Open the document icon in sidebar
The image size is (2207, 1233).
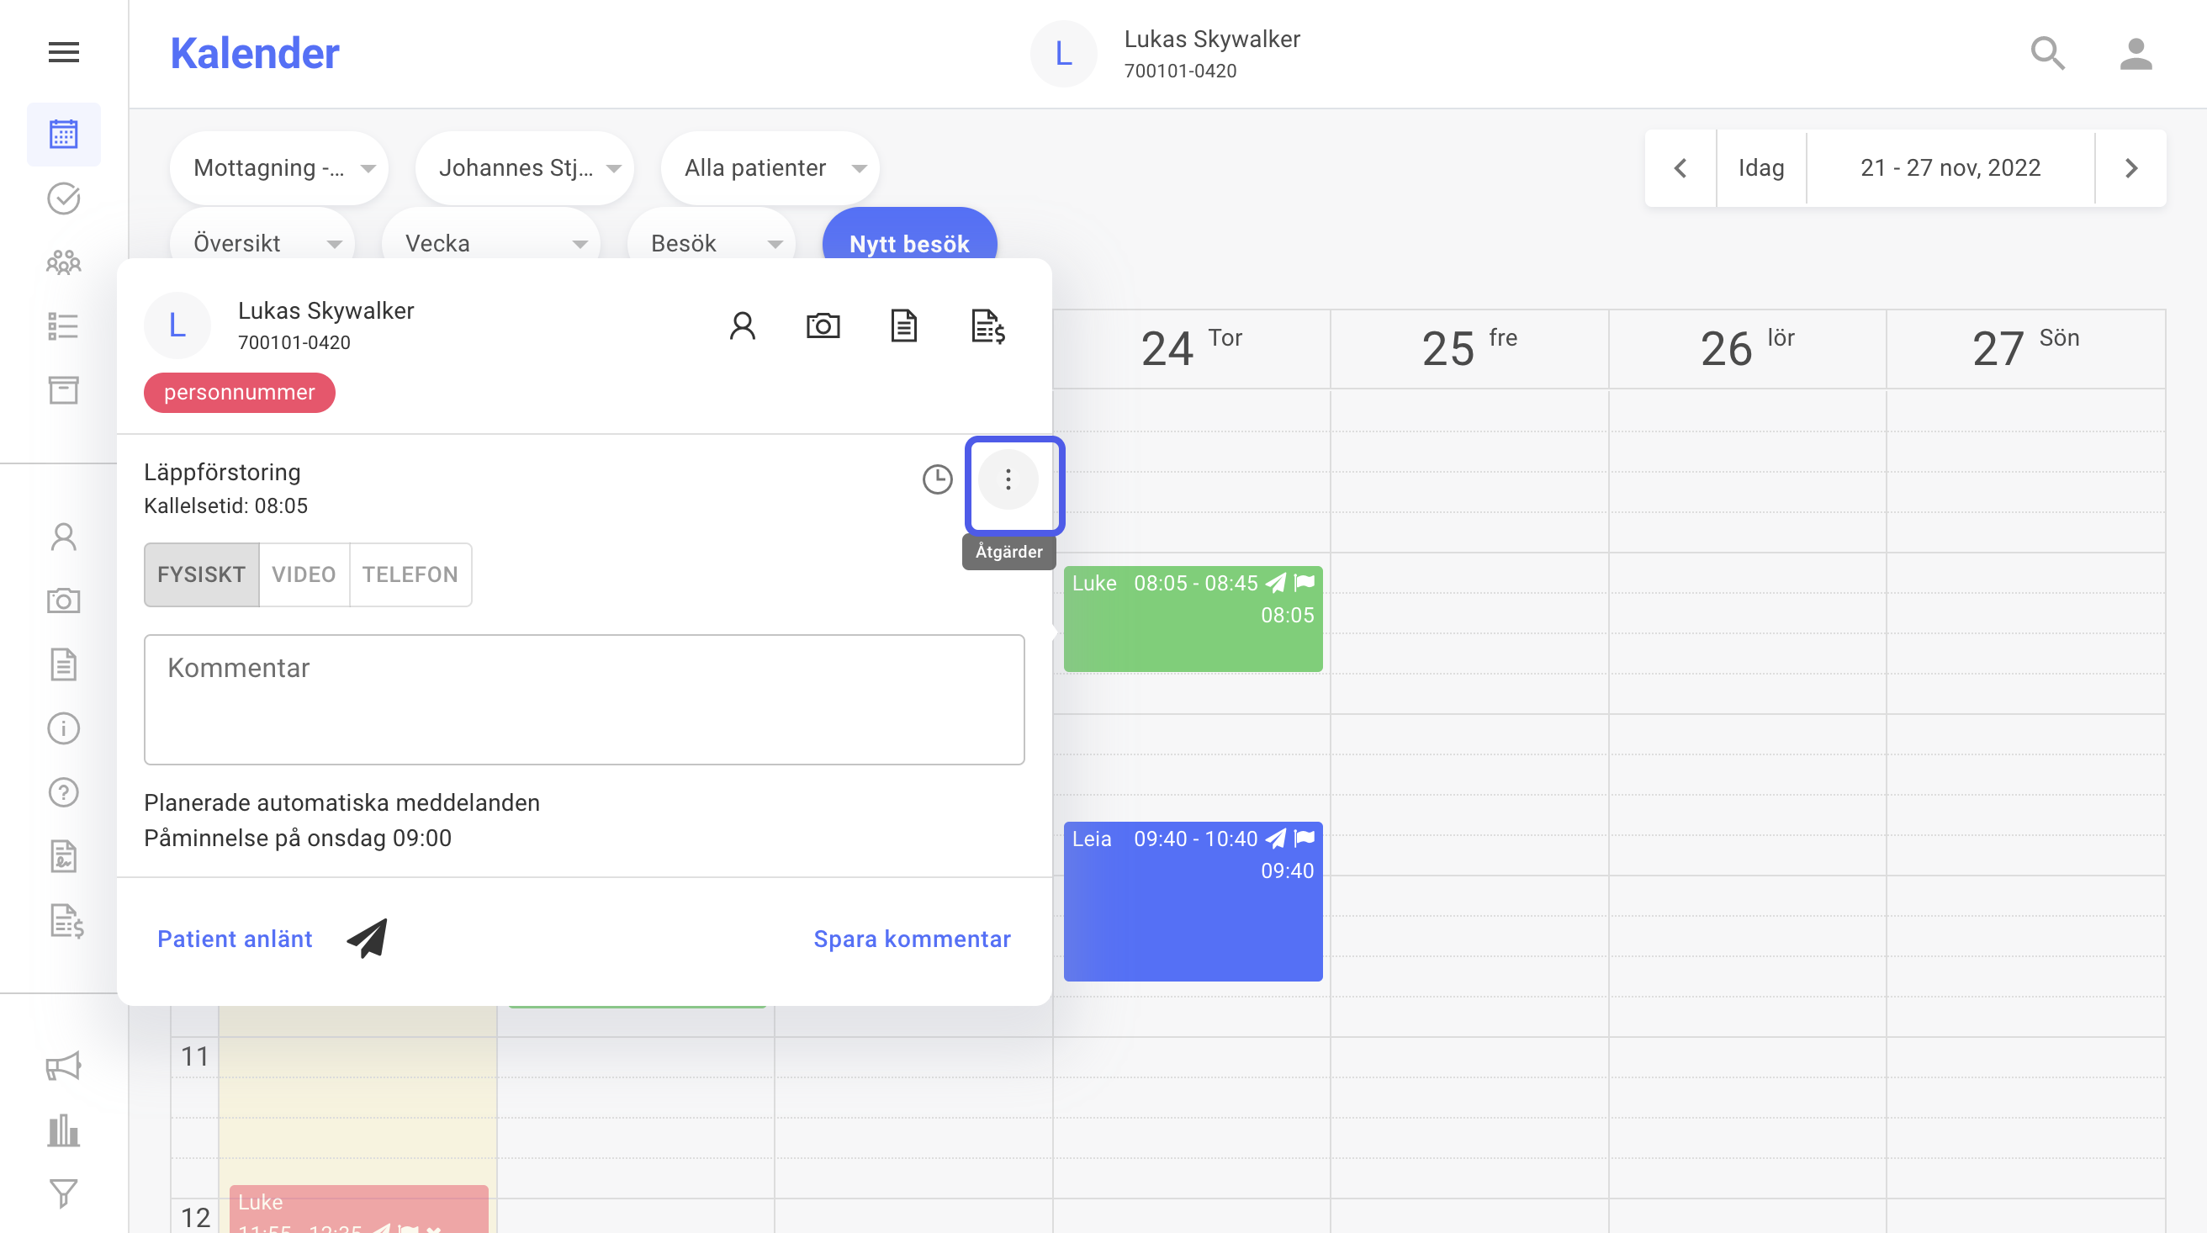[x=63, y=665]
